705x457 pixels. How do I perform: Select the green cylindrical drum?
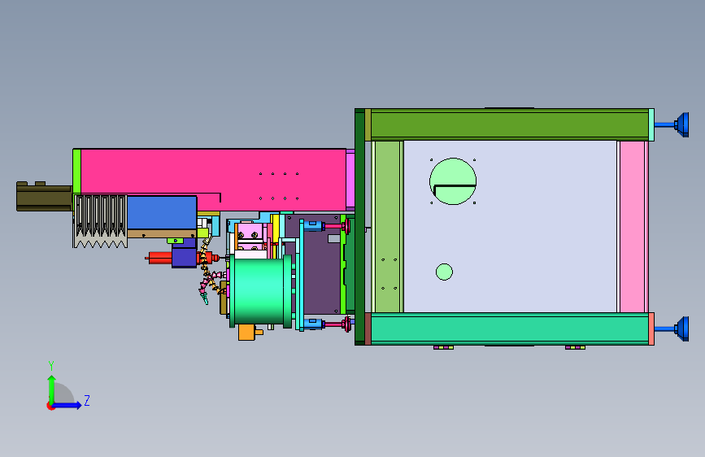tap(261, 289)
